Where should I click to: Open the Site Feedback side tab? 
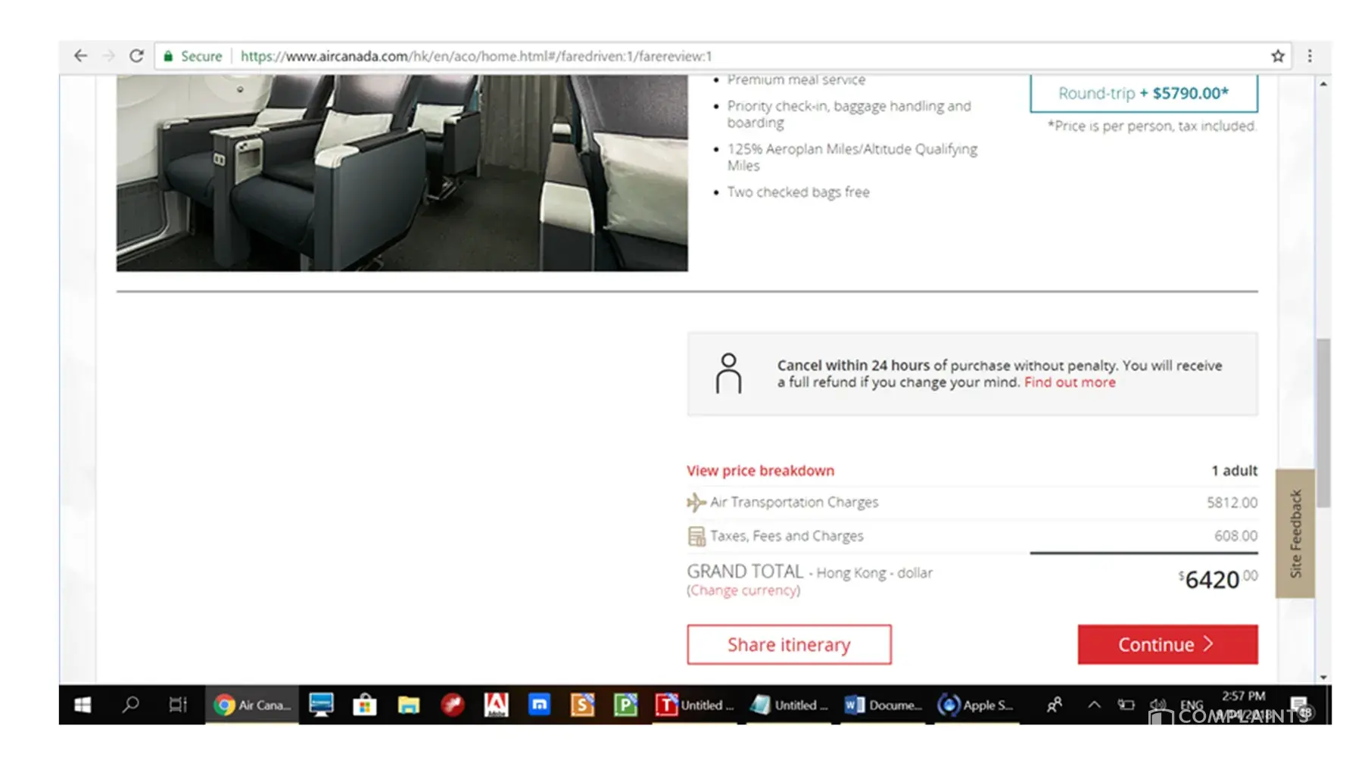click(1295, 533)
